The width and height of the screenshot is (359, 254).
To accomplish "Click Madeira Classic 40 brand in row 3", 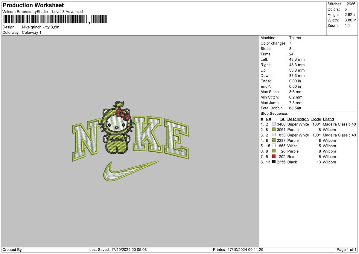I will [339, 135].
